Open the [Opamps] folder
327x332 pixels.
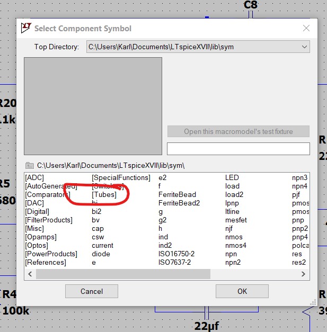pyautogui.click(x=41, y=237)
